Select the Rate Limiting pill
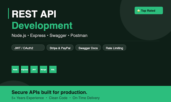171x102 pixels. (114, 48)
